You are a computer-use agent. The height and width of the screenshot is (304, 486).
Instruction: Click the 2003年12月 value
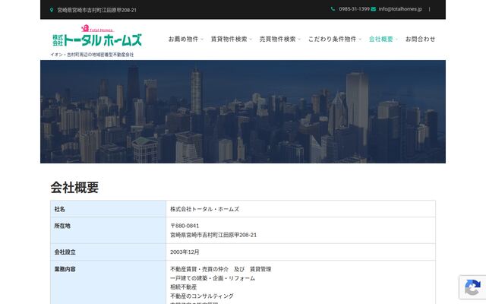tap(185, 252)
